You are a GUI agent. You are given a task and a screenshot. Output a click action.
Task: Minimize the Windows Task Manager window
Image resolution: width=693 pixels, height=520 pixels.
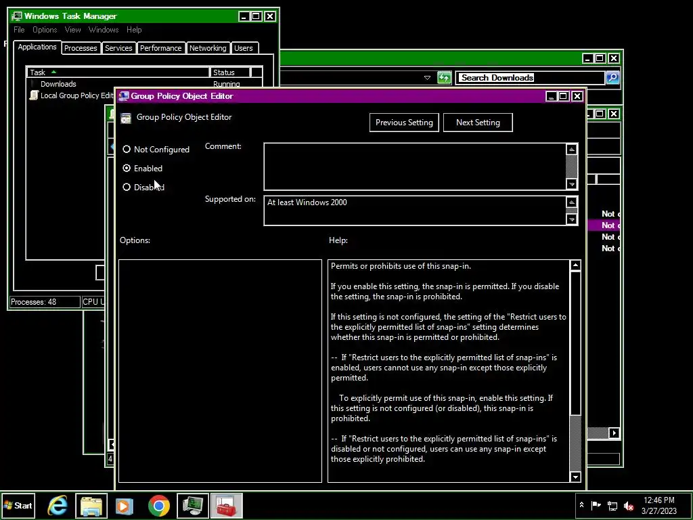(244, 16)
